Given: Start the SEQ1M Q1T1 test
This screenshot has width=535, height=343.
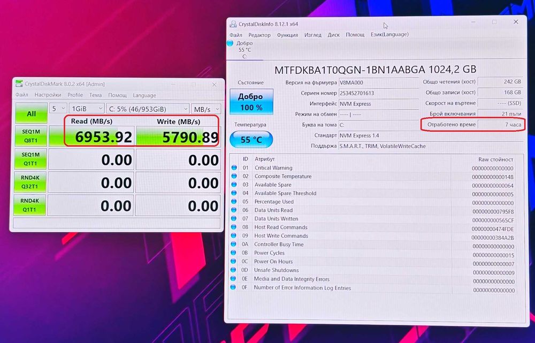Looking at the screenshot, I should click(x=30, y=159).
